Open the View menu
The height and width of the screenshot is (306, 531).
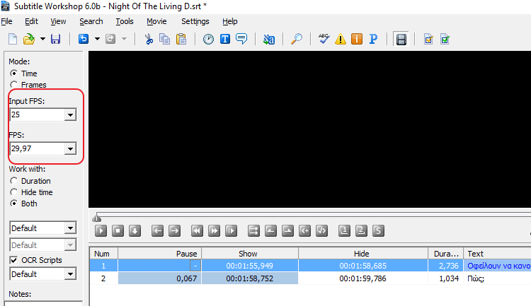pos(58,21)
